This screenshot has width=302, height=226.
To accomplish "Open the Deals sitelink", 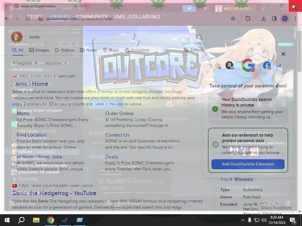I will click(x=111, y=157).
